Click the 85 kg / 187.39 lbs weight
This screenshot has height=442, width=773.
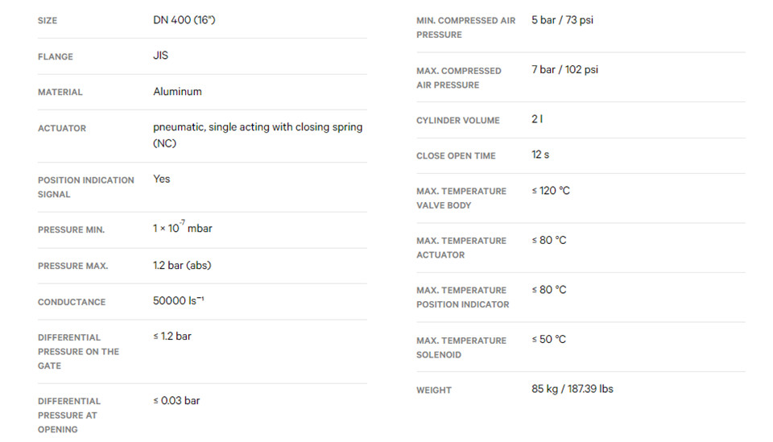click(x=573, y=389)
